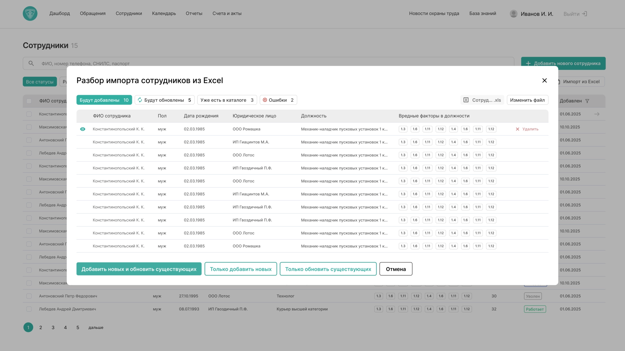Tick the checkbox for Антоновский Петр Федорович

point(29,296)
